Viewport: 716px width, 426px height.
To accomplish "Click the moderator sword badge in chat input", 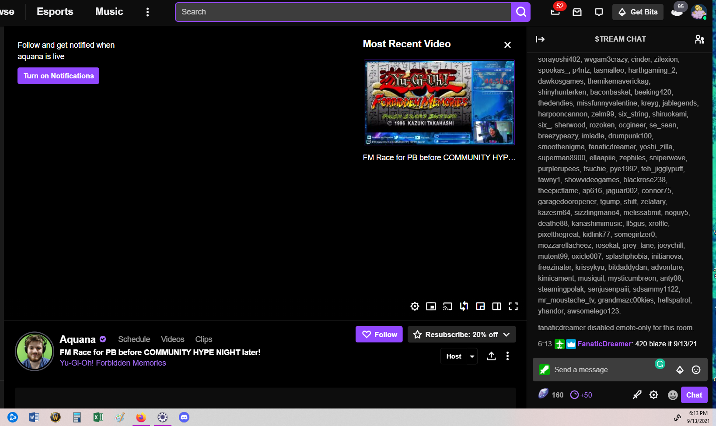I will tap(544, 370).
